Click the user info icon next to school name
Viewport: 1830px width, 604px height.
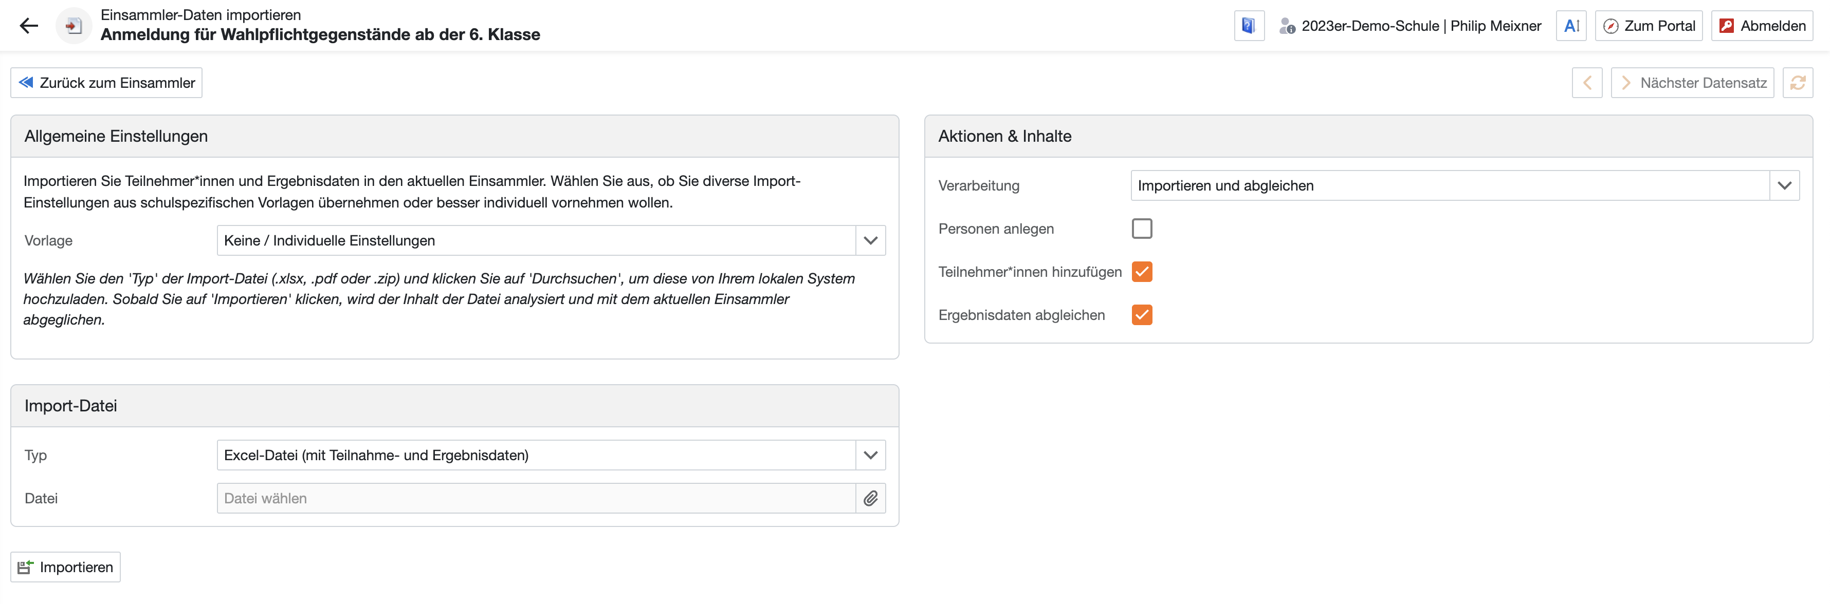pos(1287,26)
